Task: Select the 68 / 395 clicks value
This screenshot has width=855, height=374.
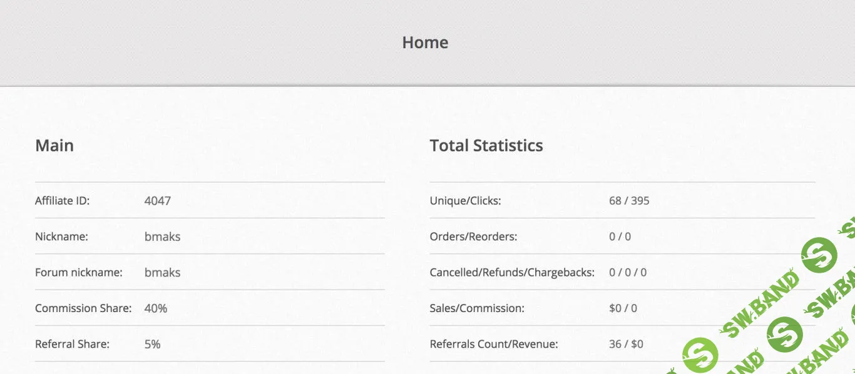Action: (629, 201)
